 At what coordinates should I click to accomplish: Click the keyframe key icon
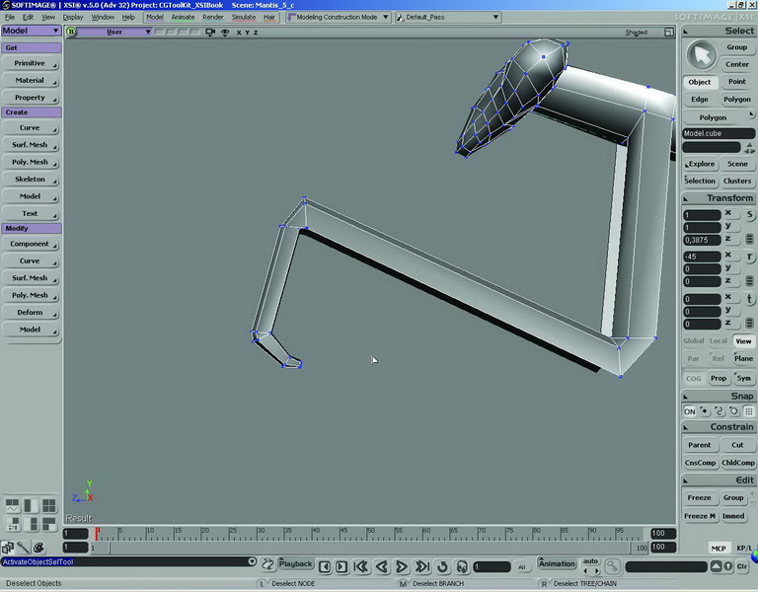click(x=612, y=566)
